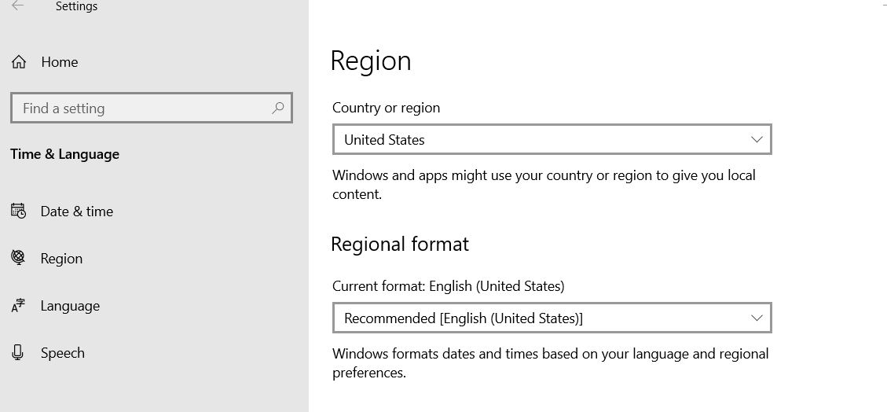Viewport: 887px width, 412px height.
Task: Click the Date & time calendar icon
Action: point(19,211)
